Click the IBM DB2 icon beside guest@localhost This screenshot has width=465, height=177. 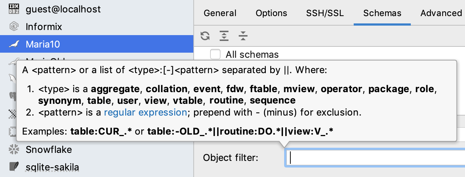[14, 9]
